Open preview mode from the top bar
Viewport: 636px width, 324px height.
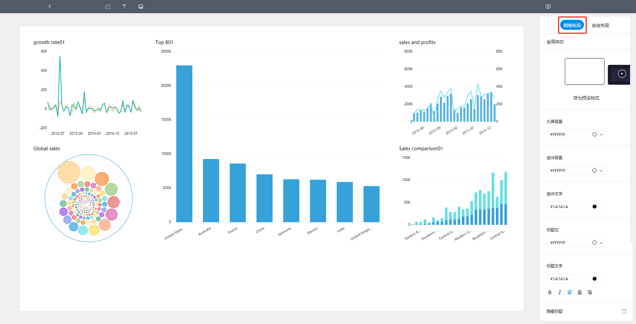pos(548,7)
